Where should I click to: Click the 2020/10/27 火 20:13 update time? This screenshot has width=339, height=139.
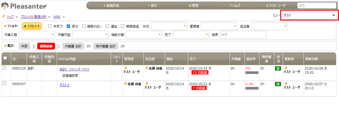(x=316, y=86)
